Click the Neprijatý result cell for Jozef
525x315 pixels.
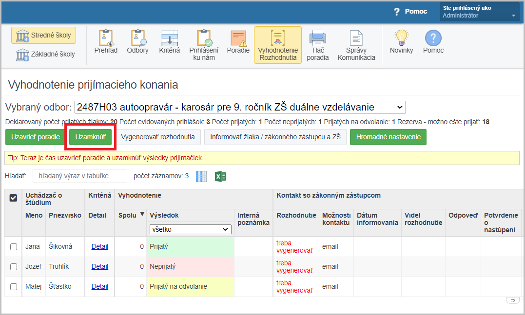pos(190,266)
